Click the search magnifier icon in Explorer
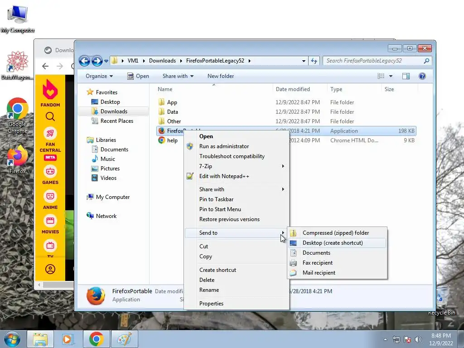 point(426,61)
